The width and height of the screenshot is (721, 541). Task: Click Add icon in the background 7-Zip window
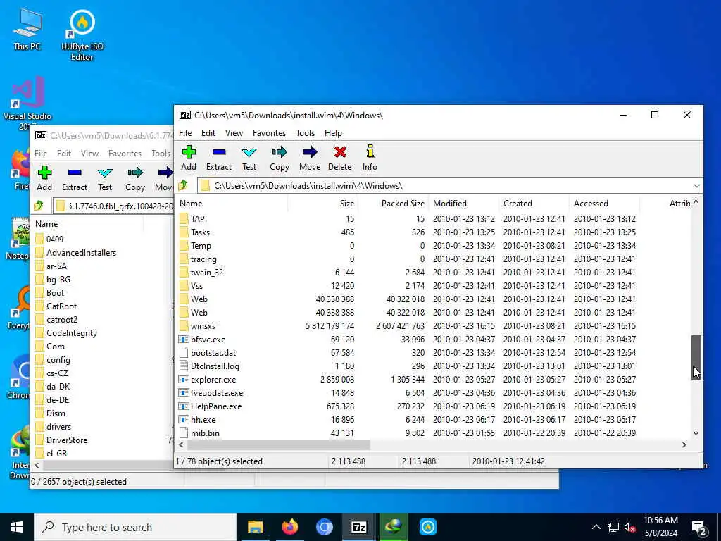(44, 173)
